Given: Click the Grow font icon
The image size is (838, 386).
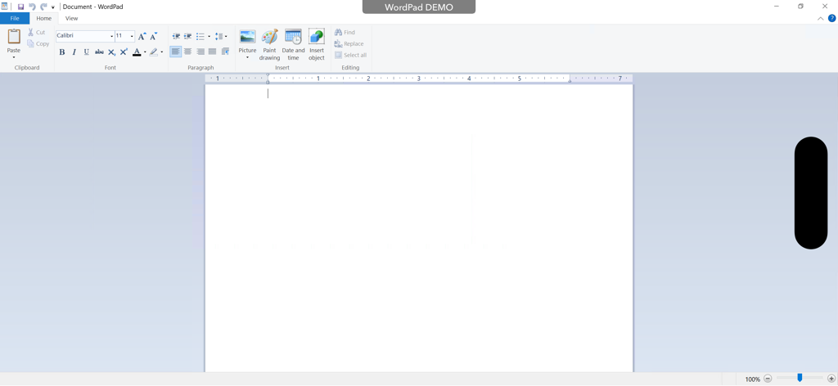Looking at the screenshot, I should tap(142, 36).
